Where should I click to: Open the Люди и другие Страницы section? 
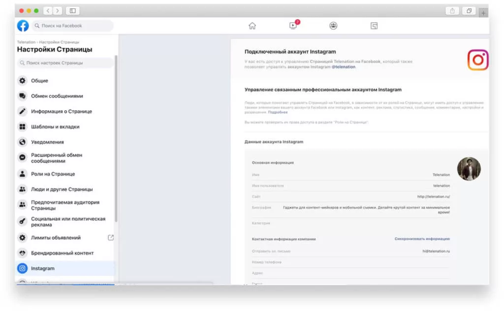tap(65, 189)
